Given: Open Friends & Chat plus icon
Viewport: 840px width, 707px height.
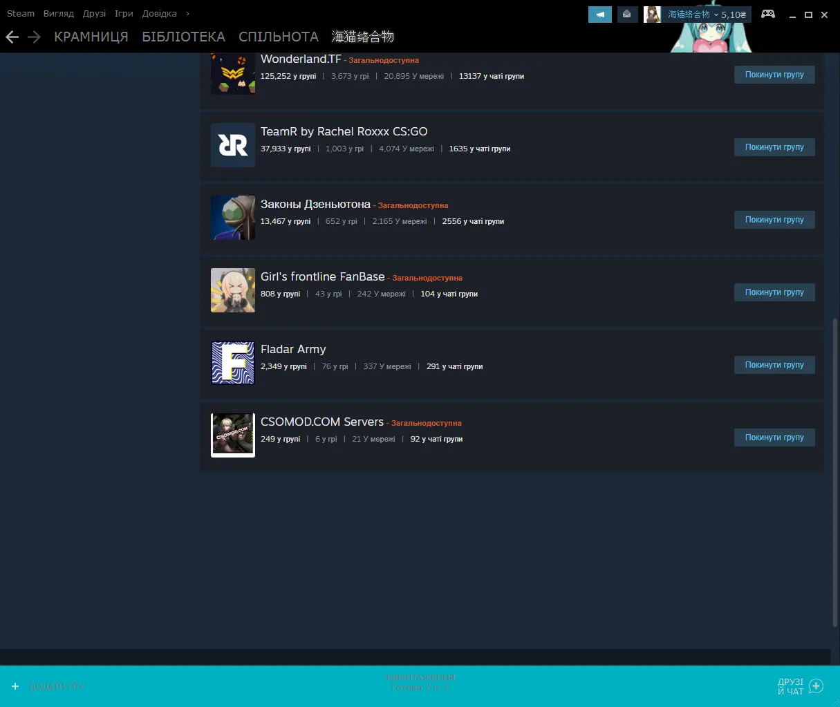Looking at the screenshot, I should pos(816,686).
